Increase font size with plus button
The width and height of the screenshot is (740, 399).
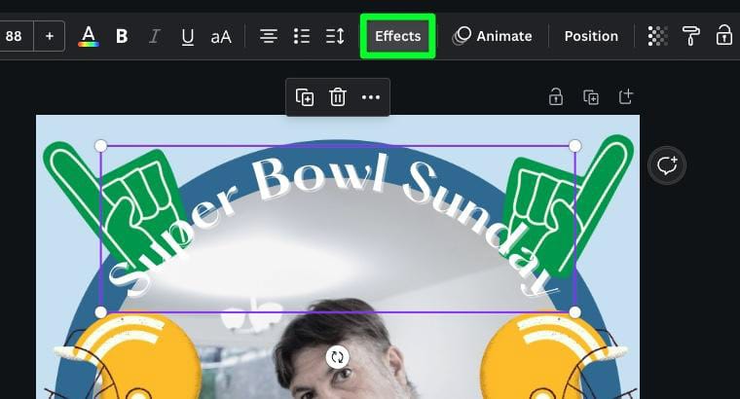tap(49, 36)
